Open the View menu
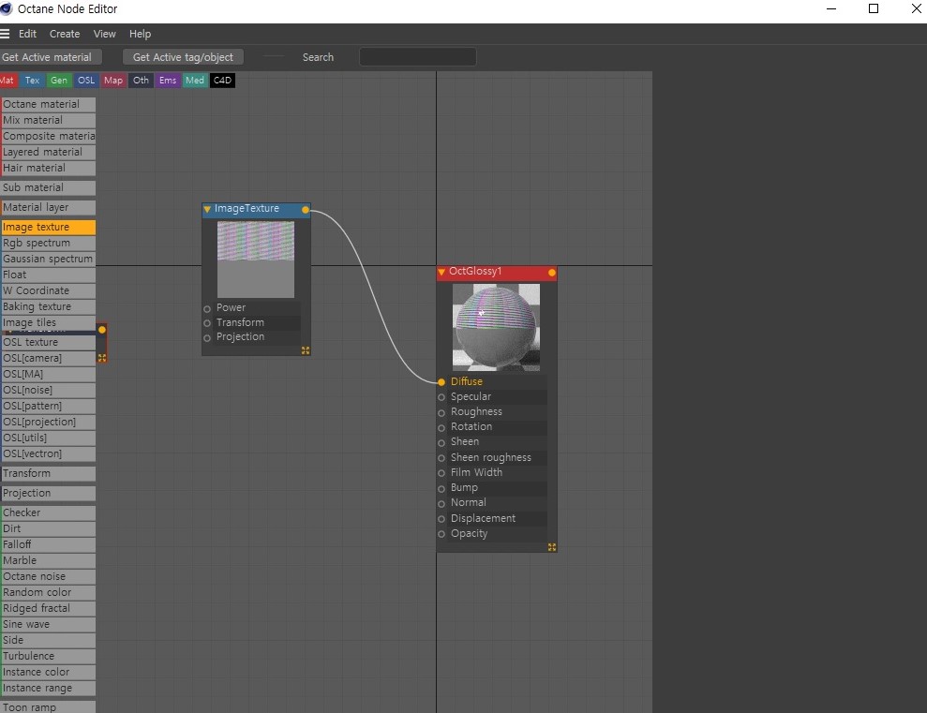927x713 pixels. [104, 34]
